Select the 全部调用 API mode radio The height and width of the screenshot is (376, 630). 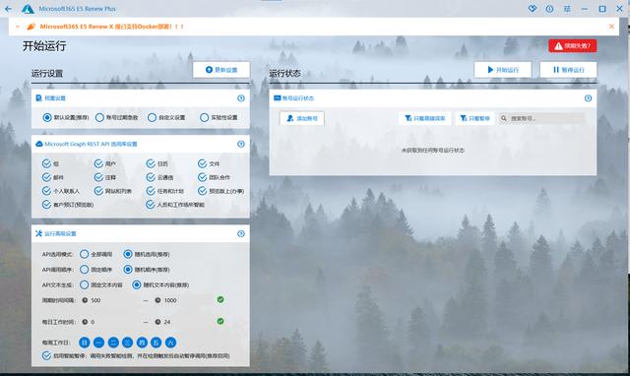[84, 254]
